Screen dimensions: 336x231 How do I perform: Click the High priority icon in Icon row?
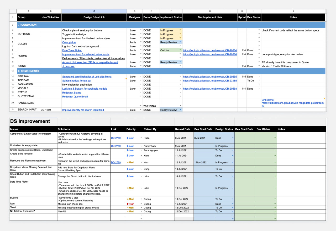pyautogui.click(x=127, y=204)
